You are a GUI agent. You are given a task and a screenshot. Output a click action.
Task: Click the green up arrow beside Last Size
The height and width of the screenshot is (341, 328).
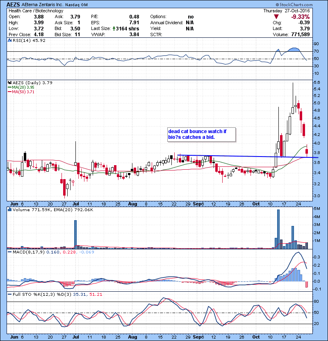114,28
